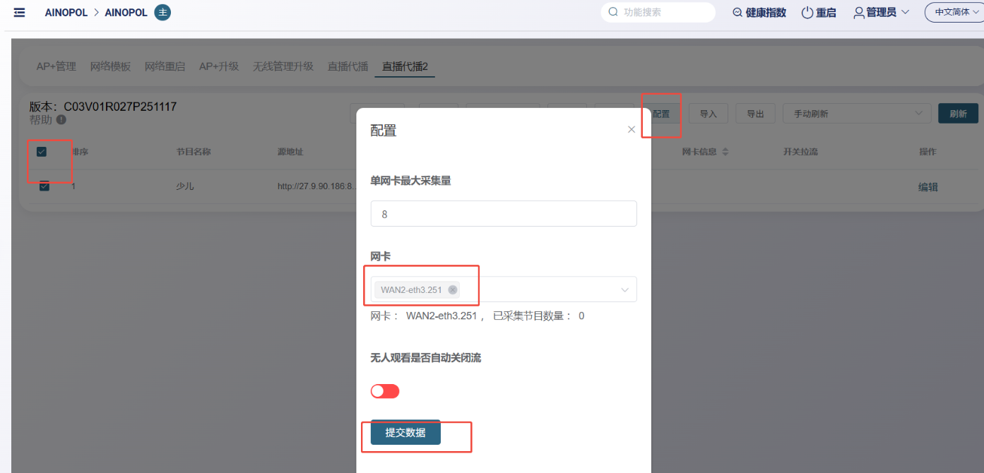Click the 帮助 help info icon
This screenshot has height=473, width=984.
click(61, 120)
